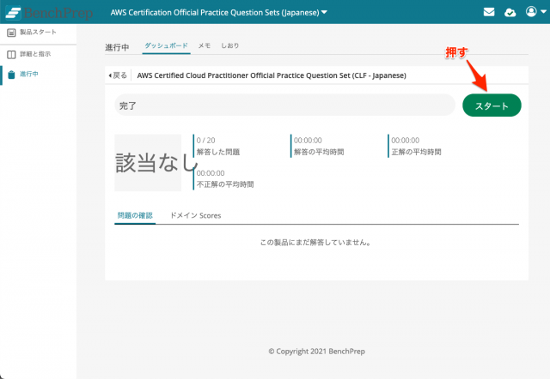Click the BenchPrep logo
This screenshot has width=550, height=379.
click(x=49, y=13)
